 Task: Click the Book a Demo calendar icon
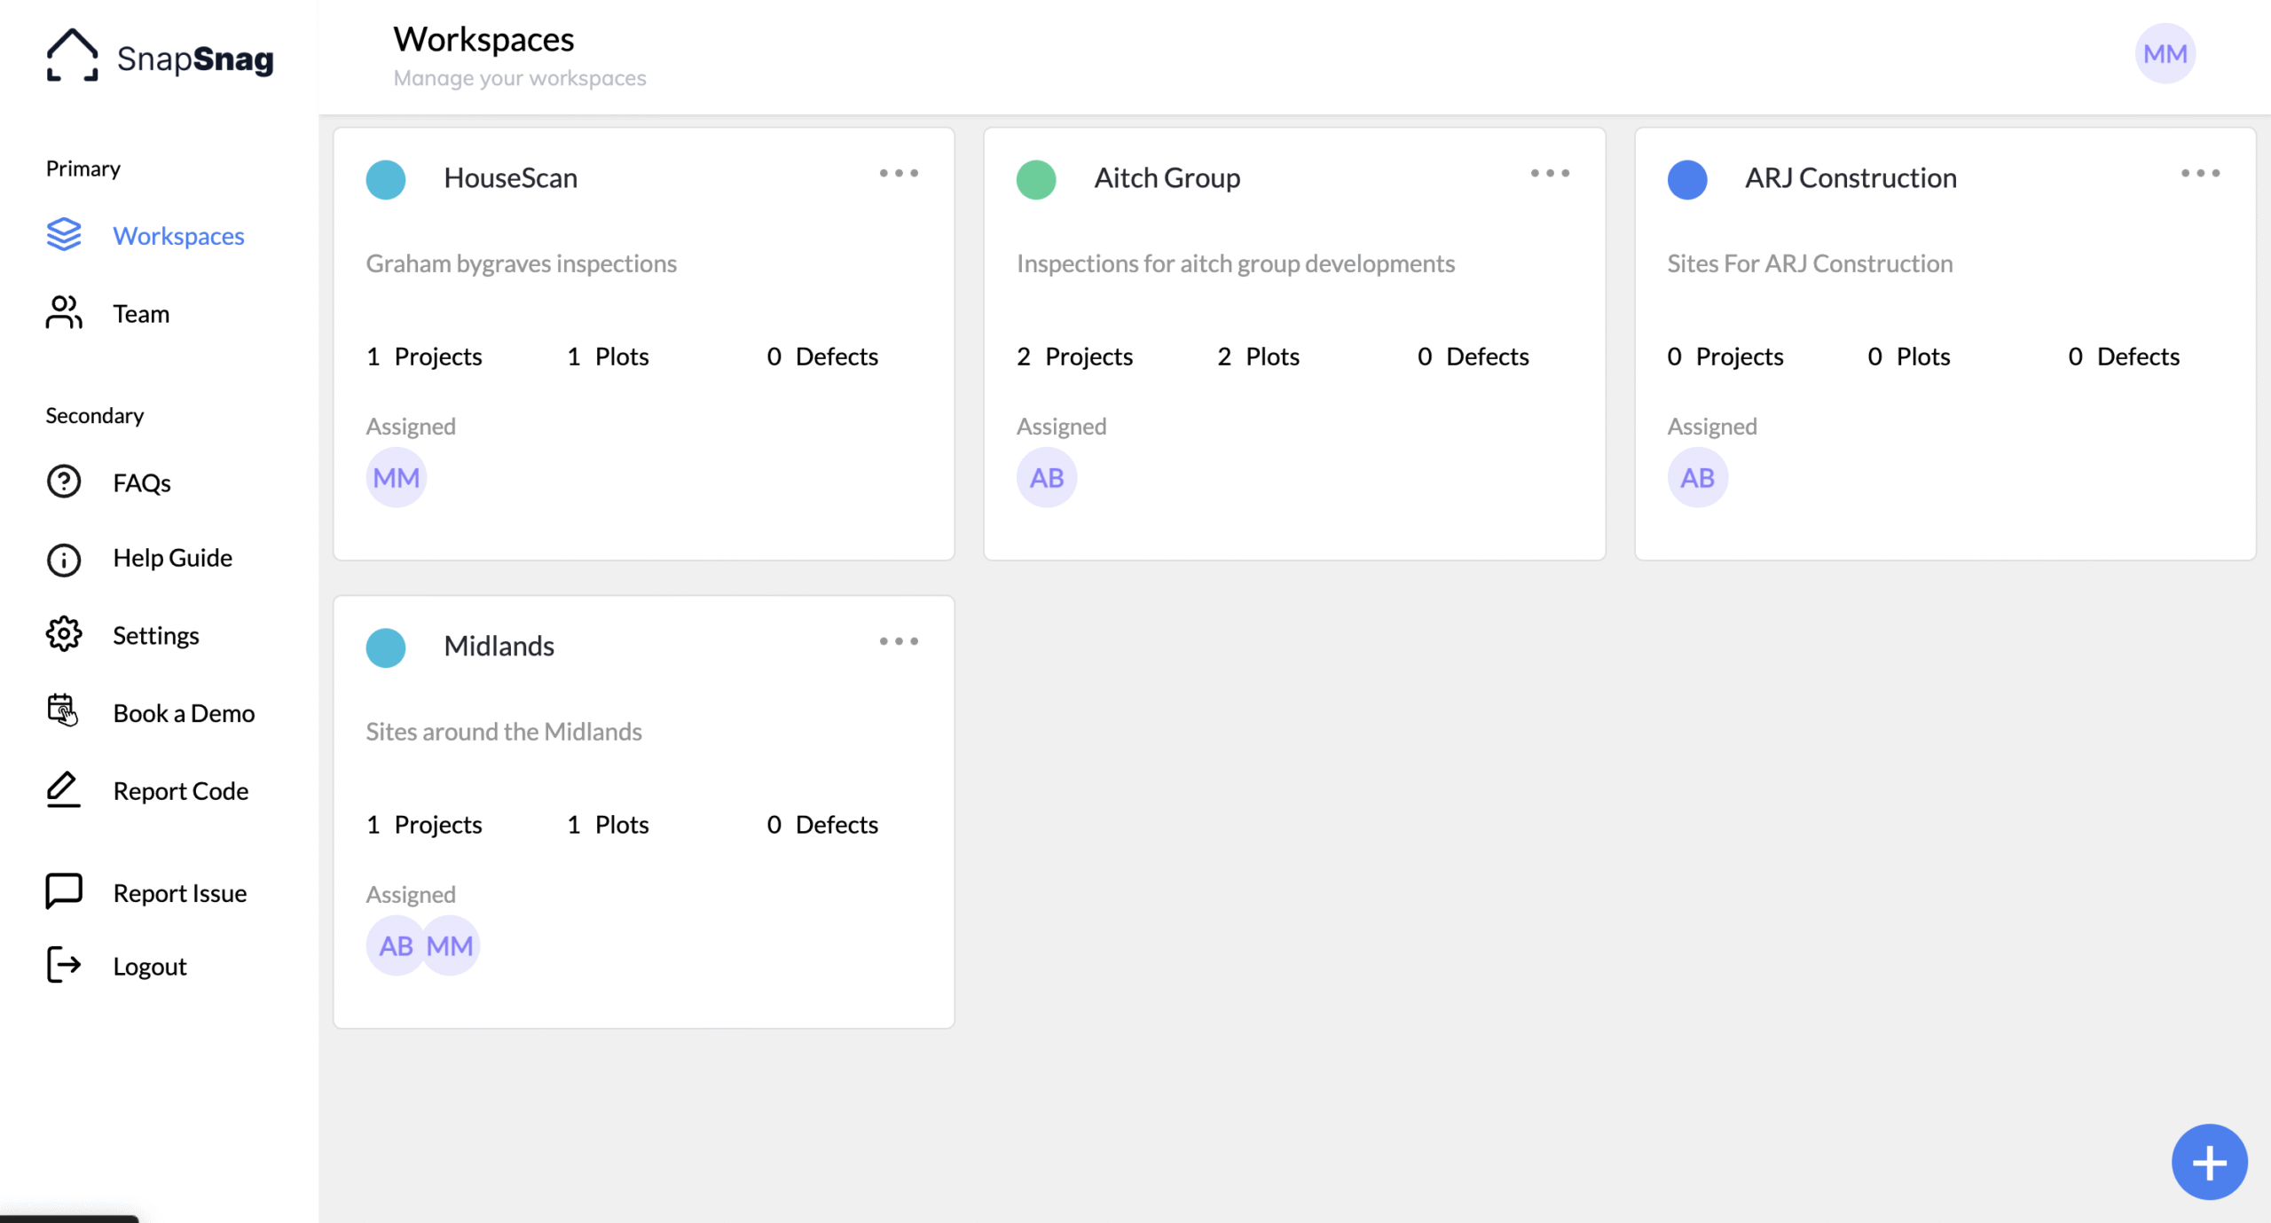63,711
